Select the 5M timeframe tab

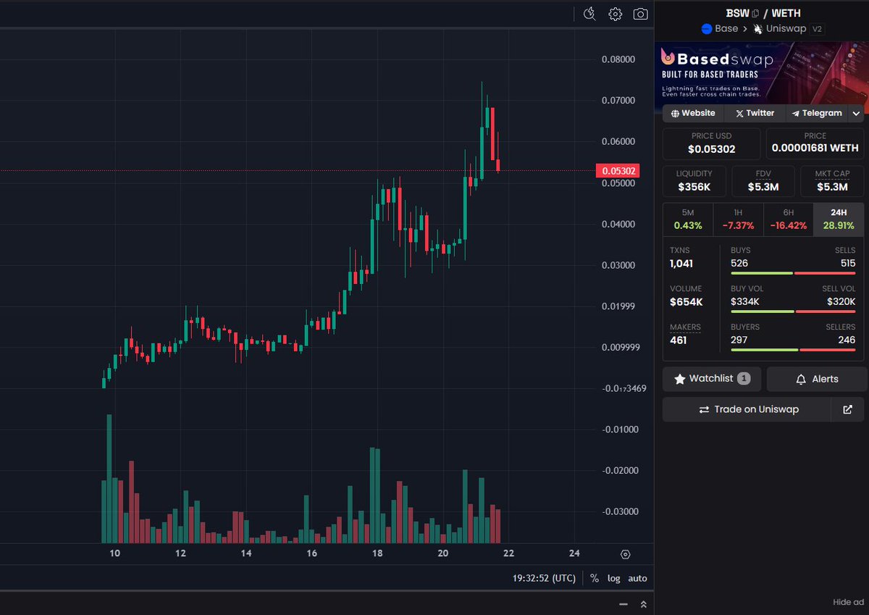(x=688, y=219)
